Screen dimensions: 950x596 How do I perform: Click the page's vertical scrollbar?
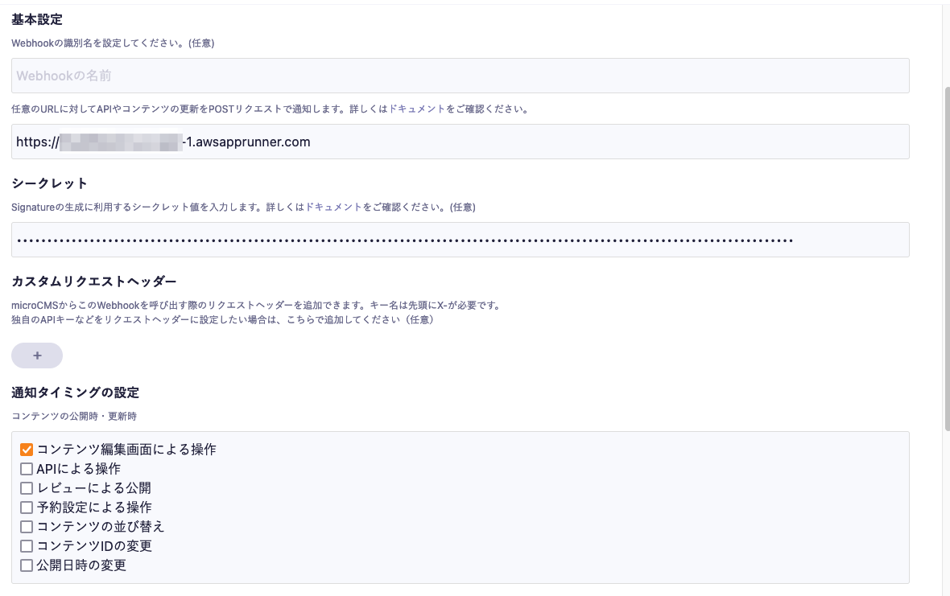point(945,257)
